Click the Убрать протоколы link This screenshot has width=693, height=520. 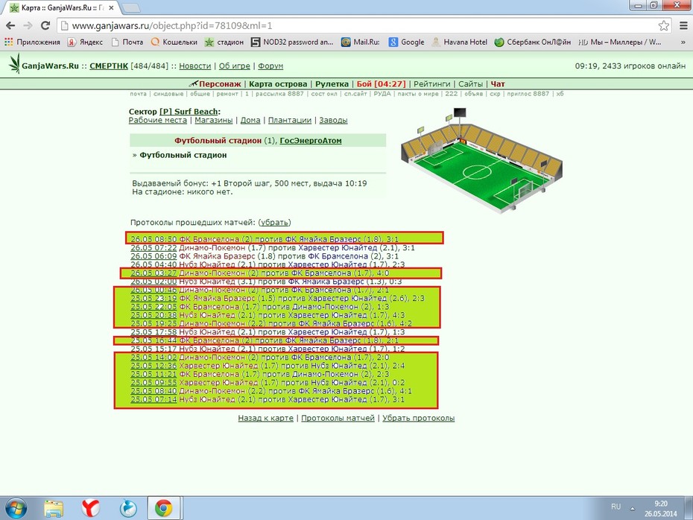(x=419, y=418)
